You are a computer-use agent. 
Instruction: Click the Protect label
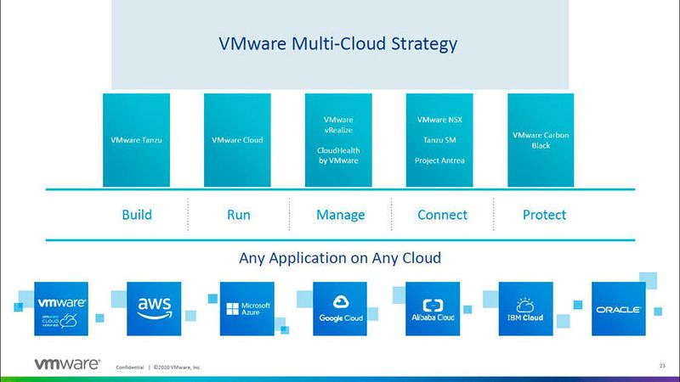point(544,215)
